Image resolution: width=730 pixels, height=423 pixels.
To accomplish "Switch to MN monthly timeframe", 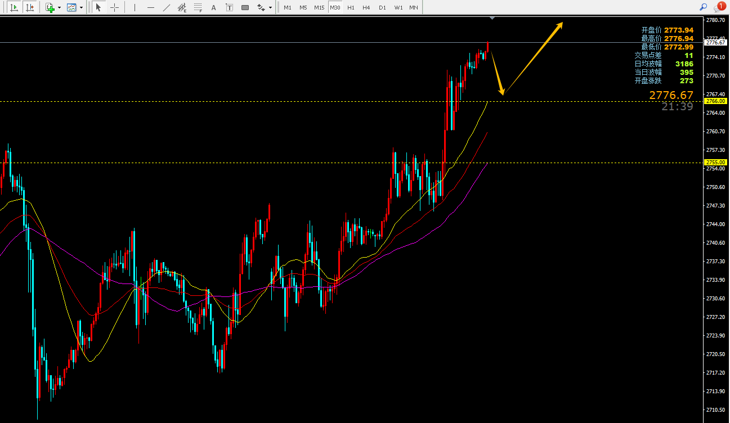I will coord(414,7).
